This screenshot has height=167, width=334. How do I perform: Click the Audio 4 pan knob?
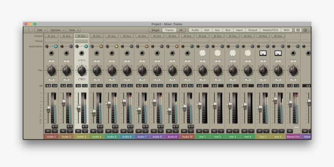click(x=97, y=70)
